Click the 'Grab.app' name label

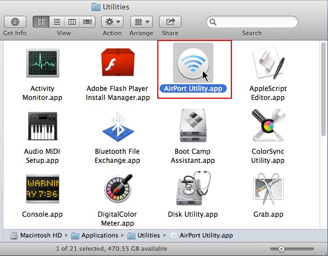coord(268,214)
